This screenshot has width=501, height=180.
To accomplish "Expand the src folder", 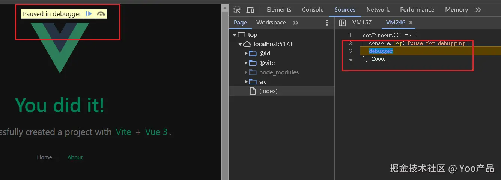I will pos(246,82).
